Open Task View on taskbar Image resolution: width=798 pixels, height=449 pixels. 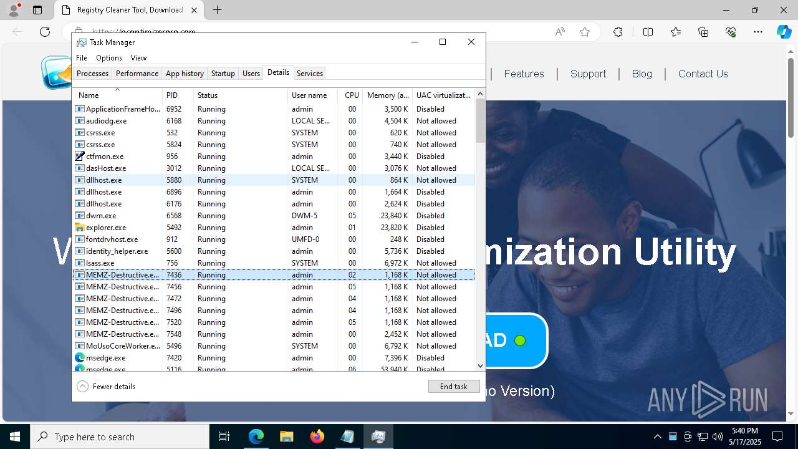point(225,437)
